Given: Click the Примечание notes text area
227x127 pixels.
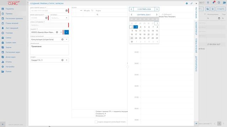Looking at the screenshot, I should (x=50, y=50).
